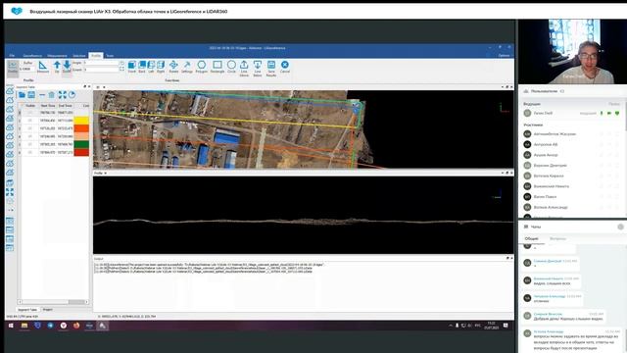Click the Buffer value field

pos(26,70)
